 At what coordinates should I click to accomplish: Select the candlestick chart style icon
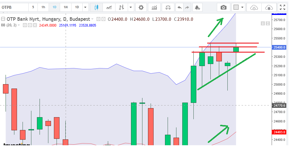point(96,7)
